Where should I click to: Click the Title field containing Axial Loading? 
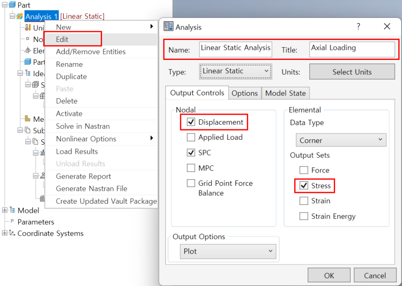coord(352,49)
